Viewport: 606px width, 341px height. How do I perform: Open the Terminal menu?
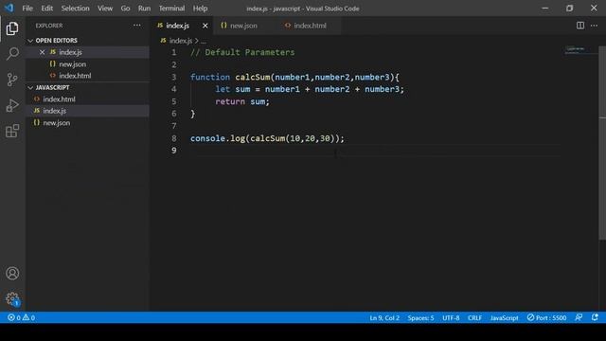click(x=171, y=9)
